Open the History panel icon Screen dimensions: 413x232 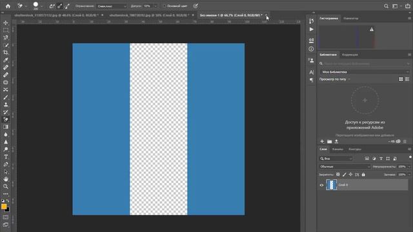(311, 21)
